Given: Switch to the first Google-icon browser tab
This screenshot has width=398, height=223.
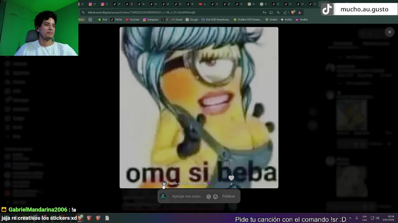Looking at the screenshot, I should 251,4.
